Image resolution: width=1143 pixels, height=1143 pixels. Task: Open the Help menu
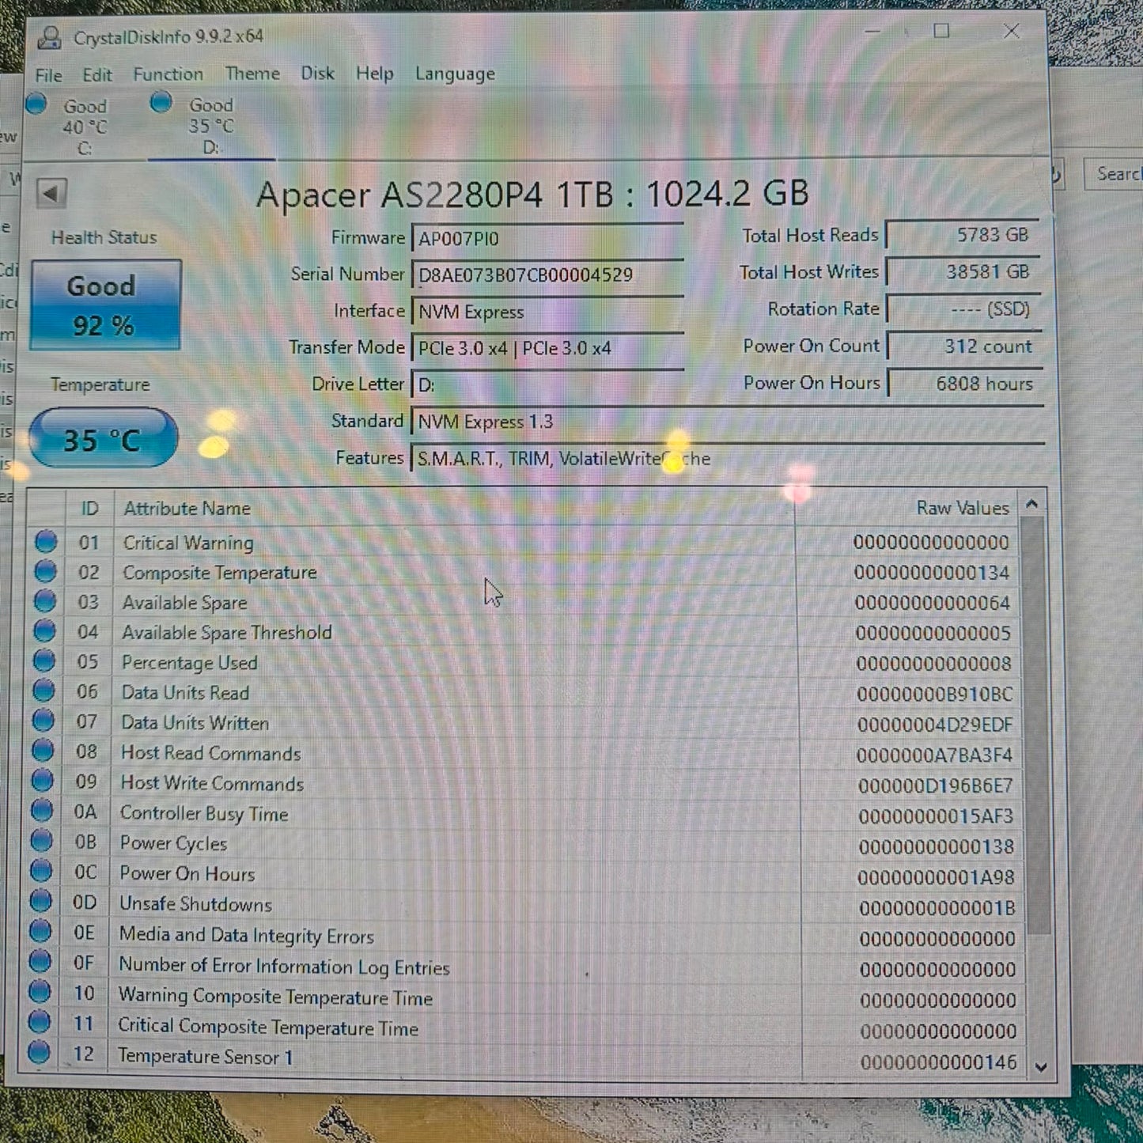click(374, 74)
